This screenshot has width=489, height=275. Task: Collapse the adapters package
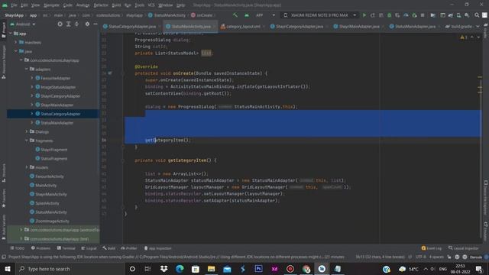point(27,69)
